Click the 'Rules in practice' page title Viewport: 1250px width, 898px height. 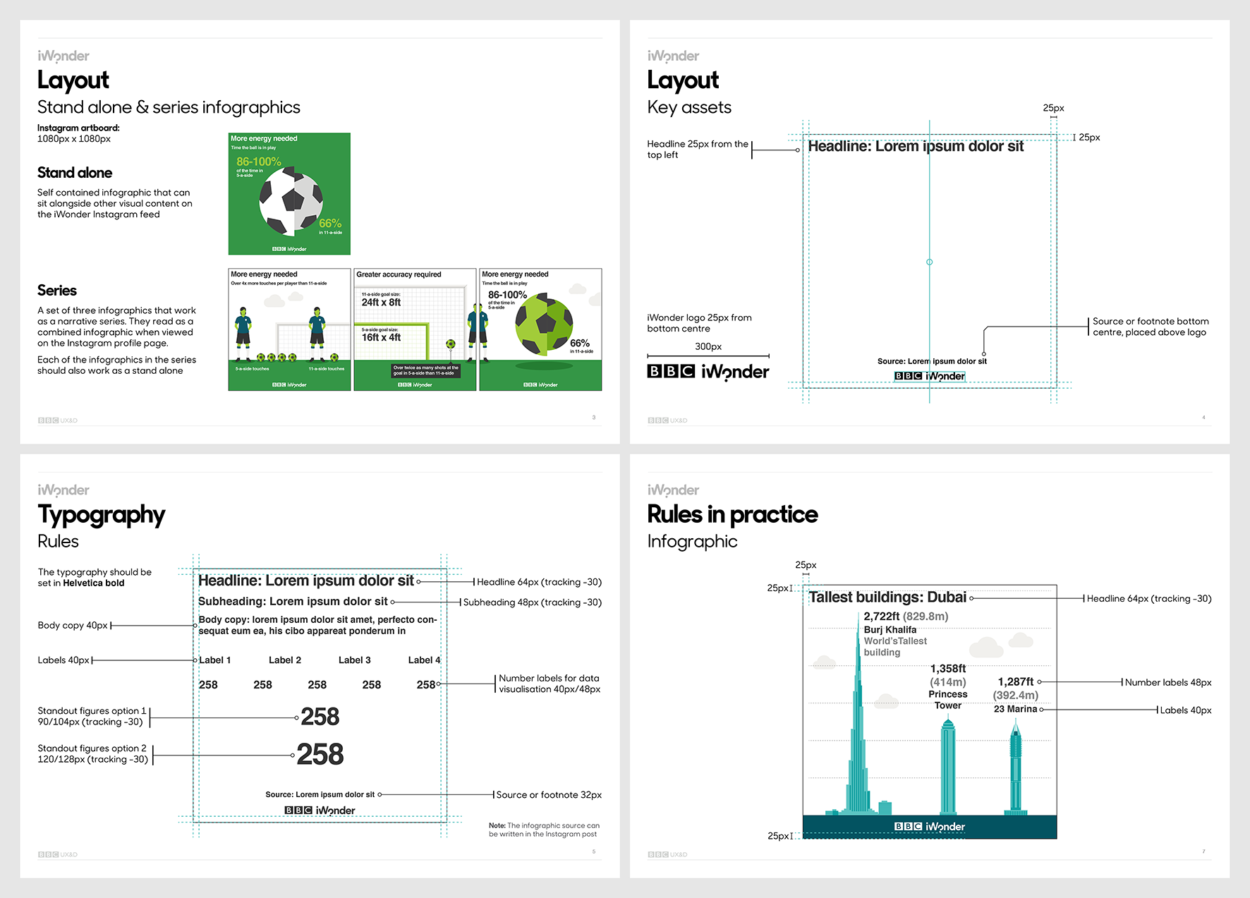point(732,514)
